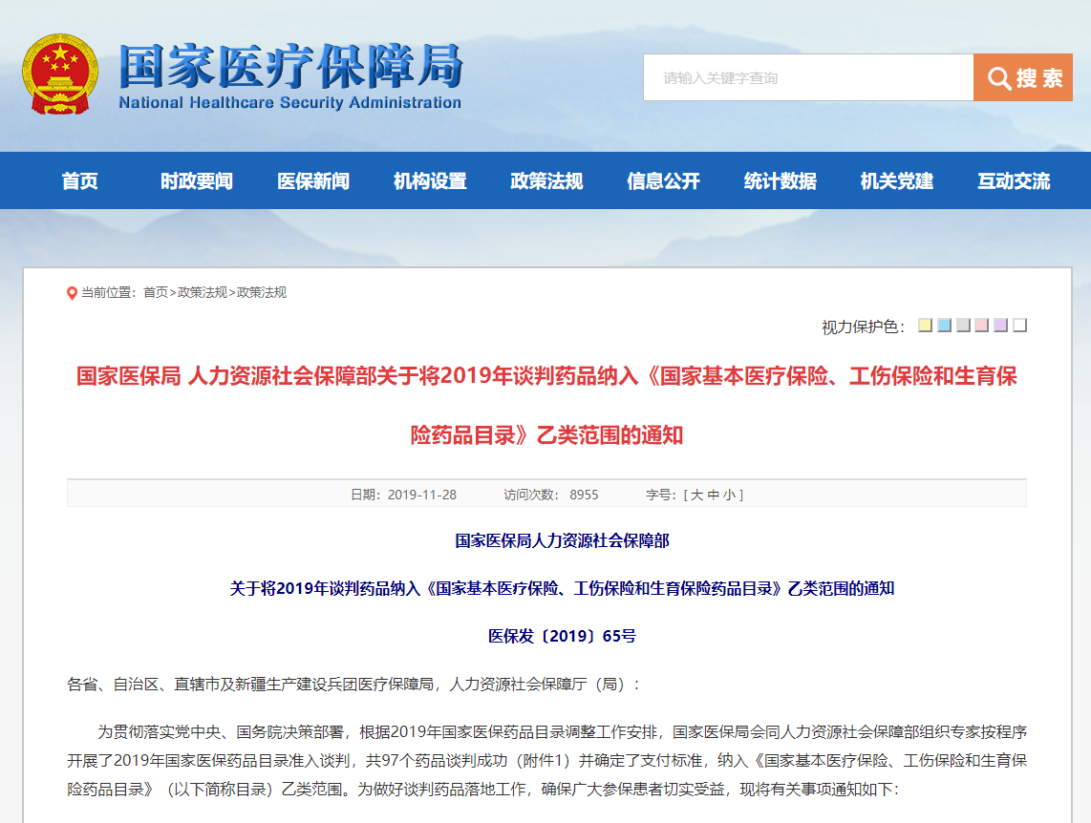Reset background with the white color swatch
Viewport: 1091px width, 823px height.
pos(1020,326)
